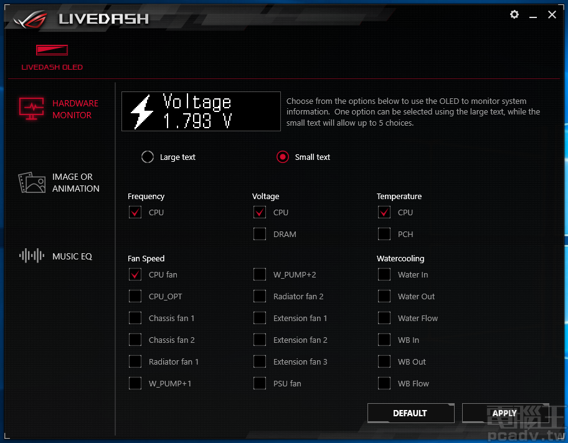Tick the Chassis fan 2 checkbox
Screen dimensions: 568x443
pyautogui.click(x=135, y=340)
